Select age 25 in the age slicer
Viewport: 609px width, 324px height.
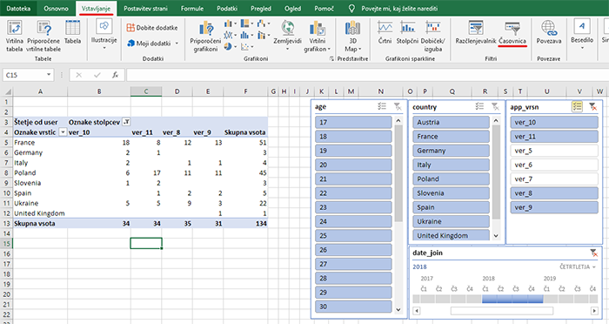pyautogui.click(x=353, y=236)
